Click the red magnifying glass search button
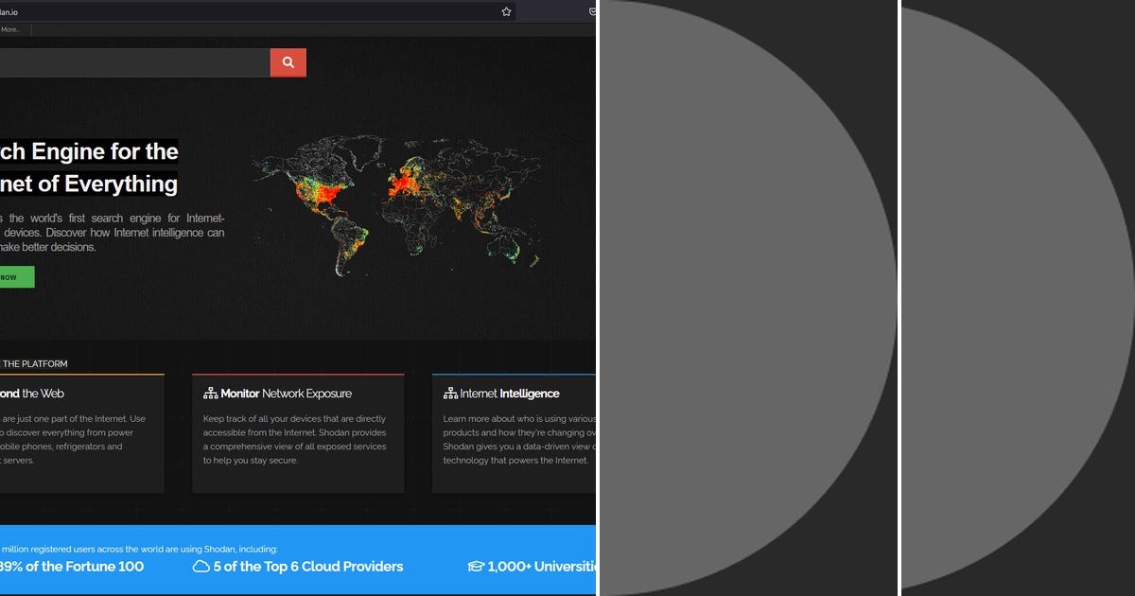This screenshot has width=1135, height=596. tap(288, 61)
